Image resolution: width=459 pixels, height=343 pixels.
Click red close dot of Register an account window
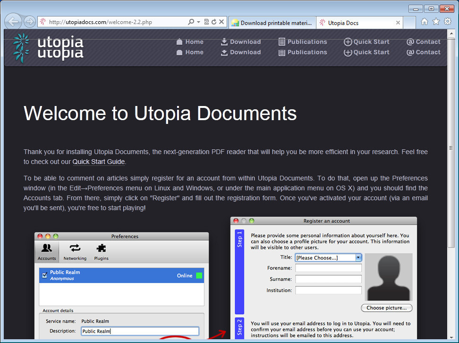[236, 221]
